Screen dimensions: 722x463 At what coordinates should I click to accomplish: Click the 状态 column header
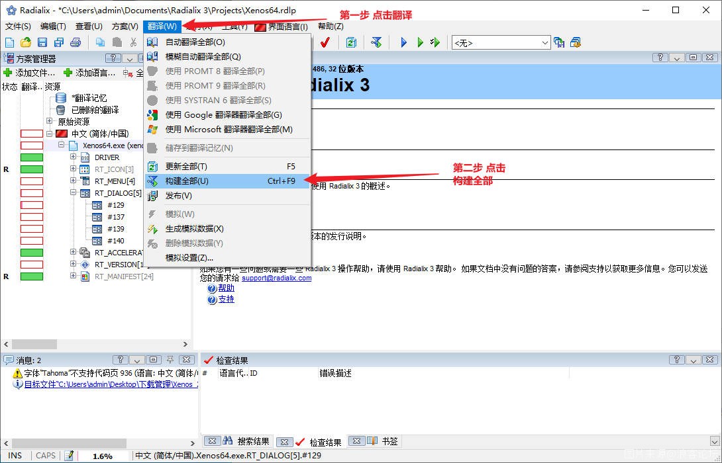[10, 87]
